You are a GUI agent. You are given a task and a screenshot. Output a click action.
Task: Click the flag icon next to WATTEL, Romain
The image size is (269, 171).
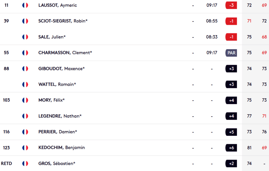25,85
